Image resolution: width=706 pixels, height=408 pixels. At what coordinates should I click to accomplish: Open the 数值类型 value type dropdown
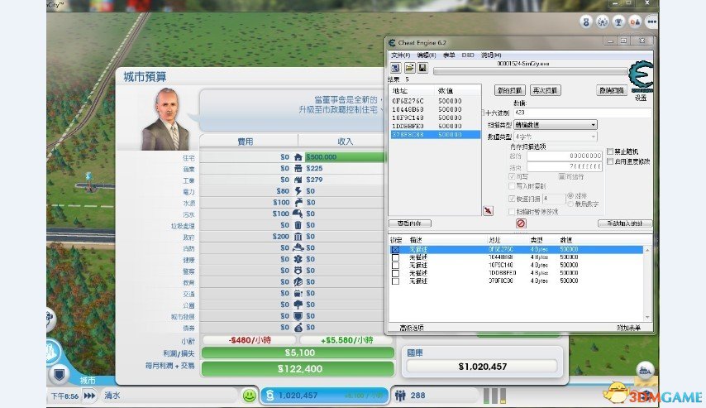tap(555, 136)
